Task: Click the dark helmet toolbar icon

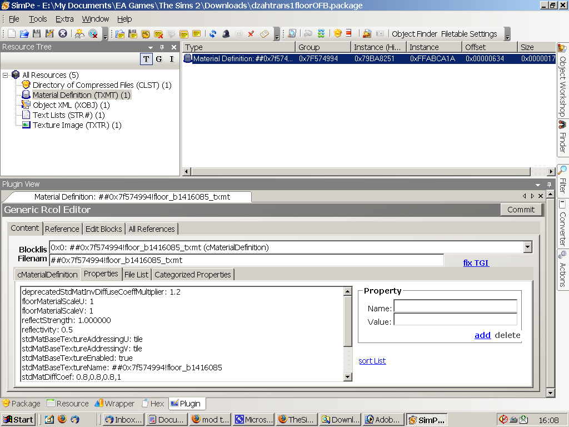Action: (226, 34)
